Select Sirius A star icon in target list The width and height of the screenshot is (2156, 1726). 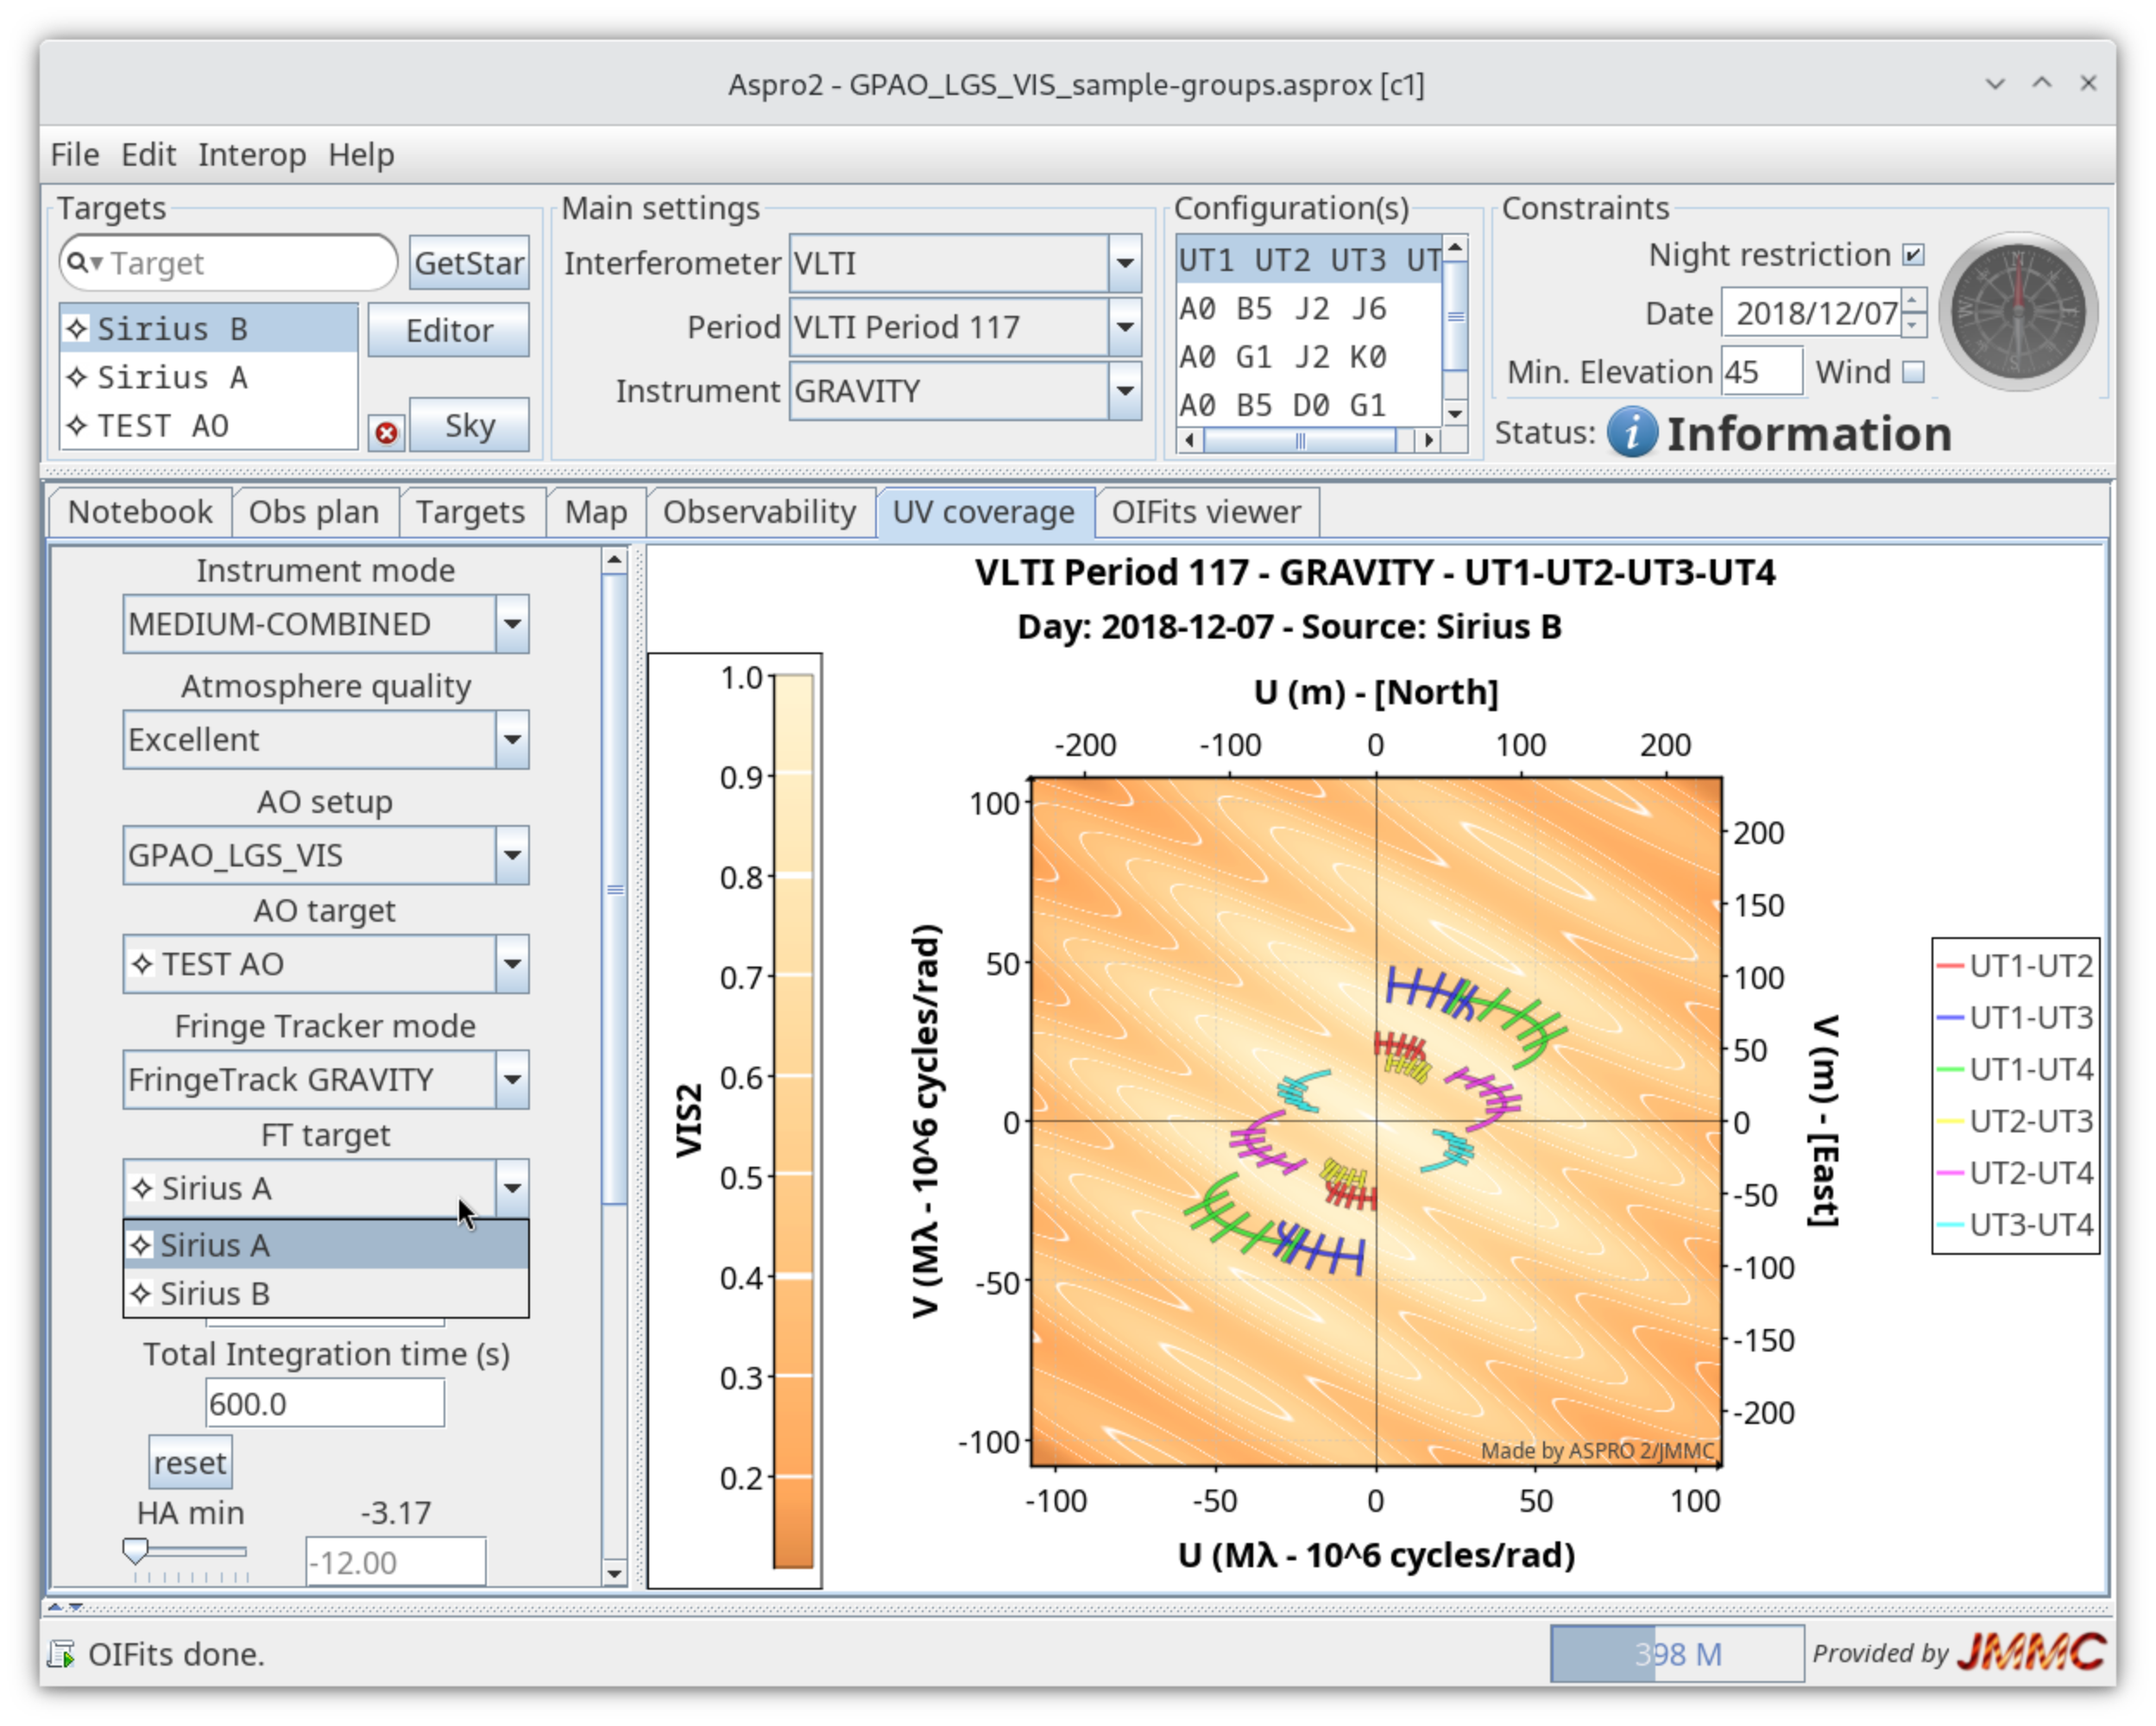click(x=77, y=378)
